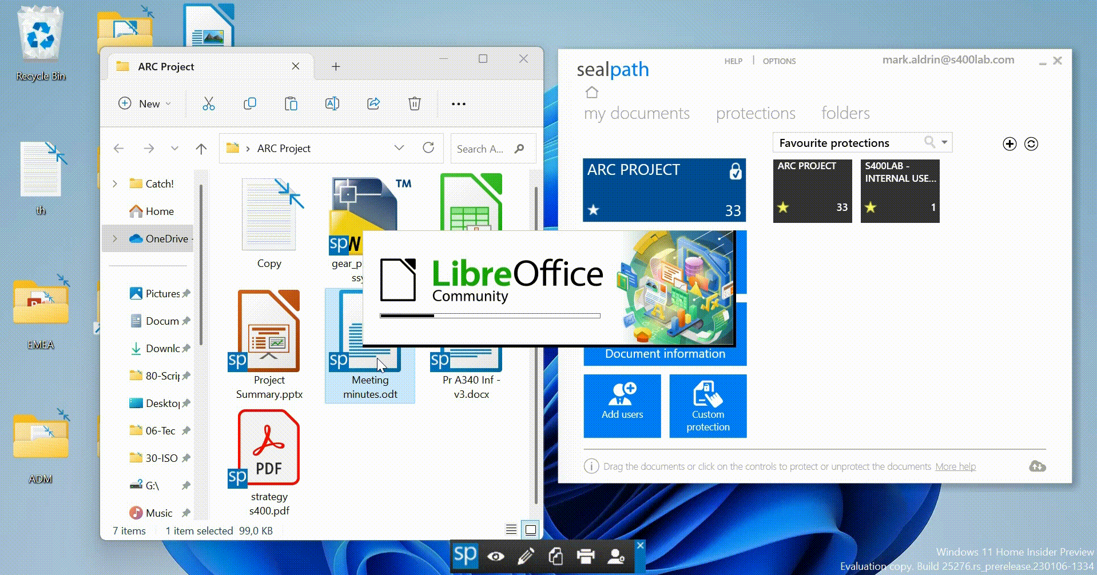Click the SealPath home icon
The width and height of the screenshot is (1097, 575).
(x=592, y=92)
